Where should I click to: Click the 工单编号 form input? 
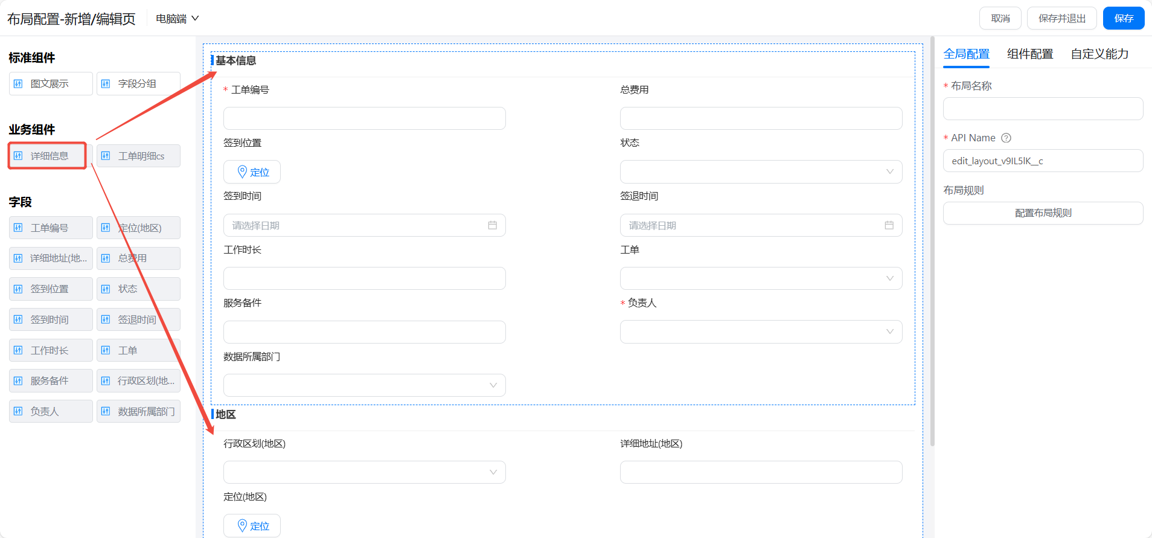tap(365, 118)
